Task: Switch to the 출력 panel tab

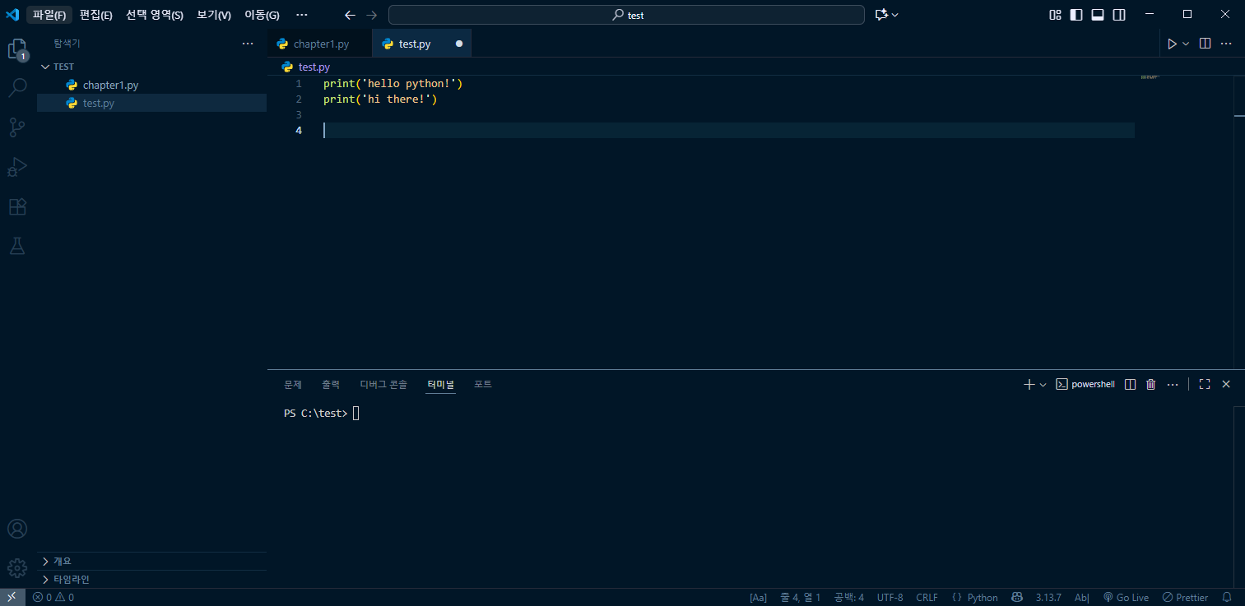Action: [331, 384]
